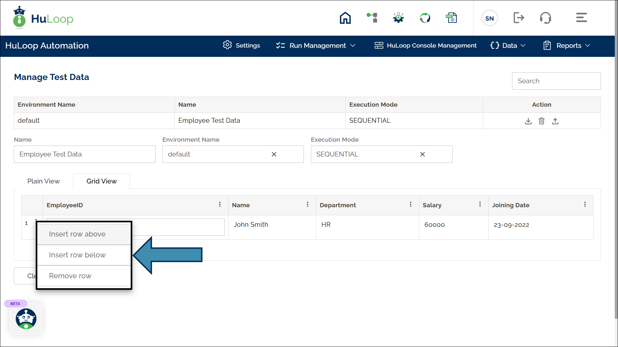Open the PDF settings icon
Screen dimensions: 618x347
point(451,18)
